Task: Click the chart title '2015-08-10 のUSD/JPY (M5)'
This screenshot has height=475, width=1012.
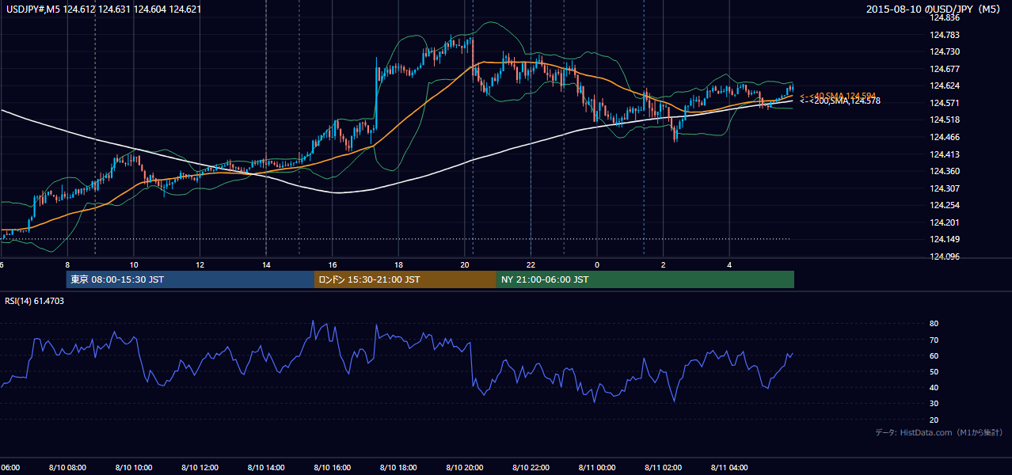Action: pos(934,9)
